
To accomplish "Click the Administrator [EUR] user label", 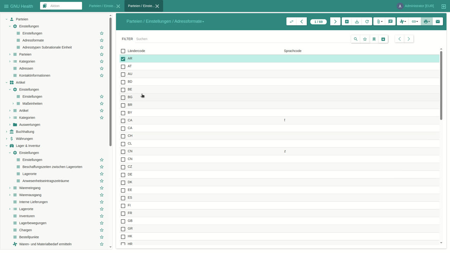I will pyautogui.click(x=419, y=6).
